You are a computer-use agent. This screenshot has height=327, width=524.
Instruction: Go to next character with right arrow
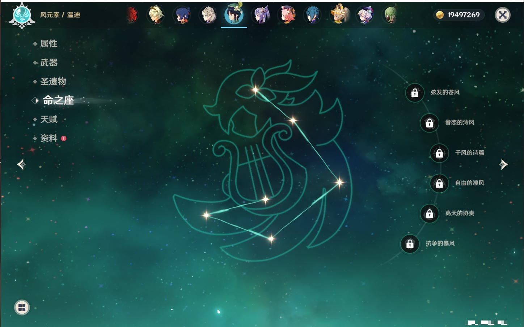[x=503, y=164]
